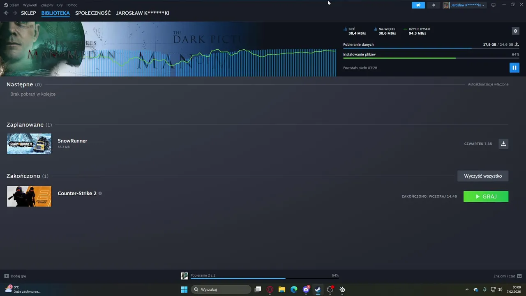Screen dimensions: 526x296
Task: Click the SIEĆ 38,4 MB/s network stat
Action: click(355, 31)
